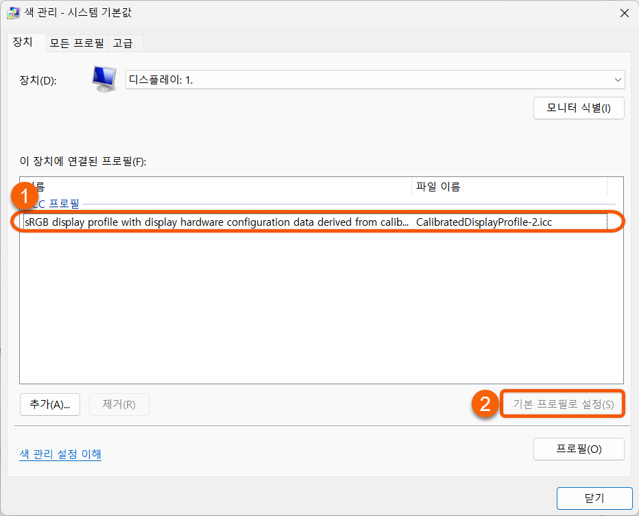Click the dropdown arrow on the device selector
This screenshot has height=516, width=639.
click(x=616, y=79)
